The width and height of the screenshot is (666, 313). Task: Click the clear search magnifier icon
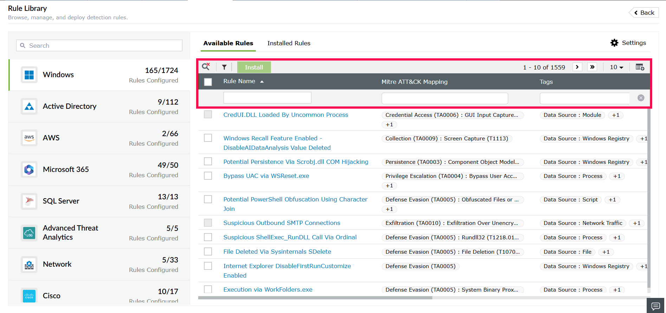pos(206,66)
